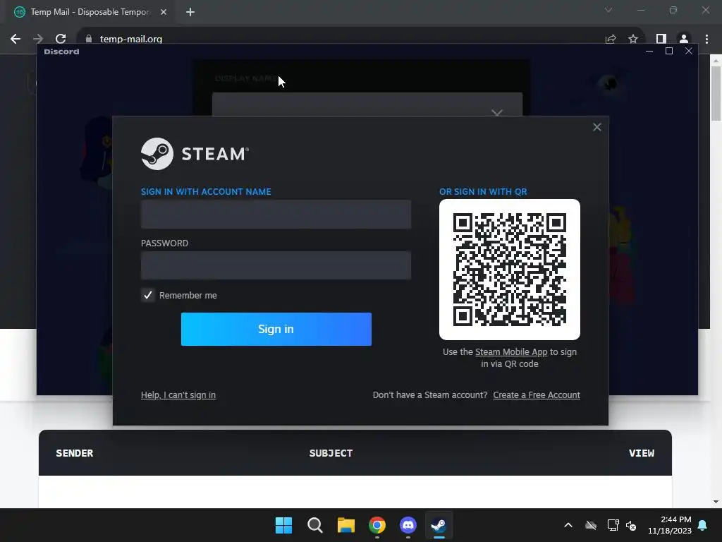
Task: Focus the Steam password field
Action: [276, 265]
